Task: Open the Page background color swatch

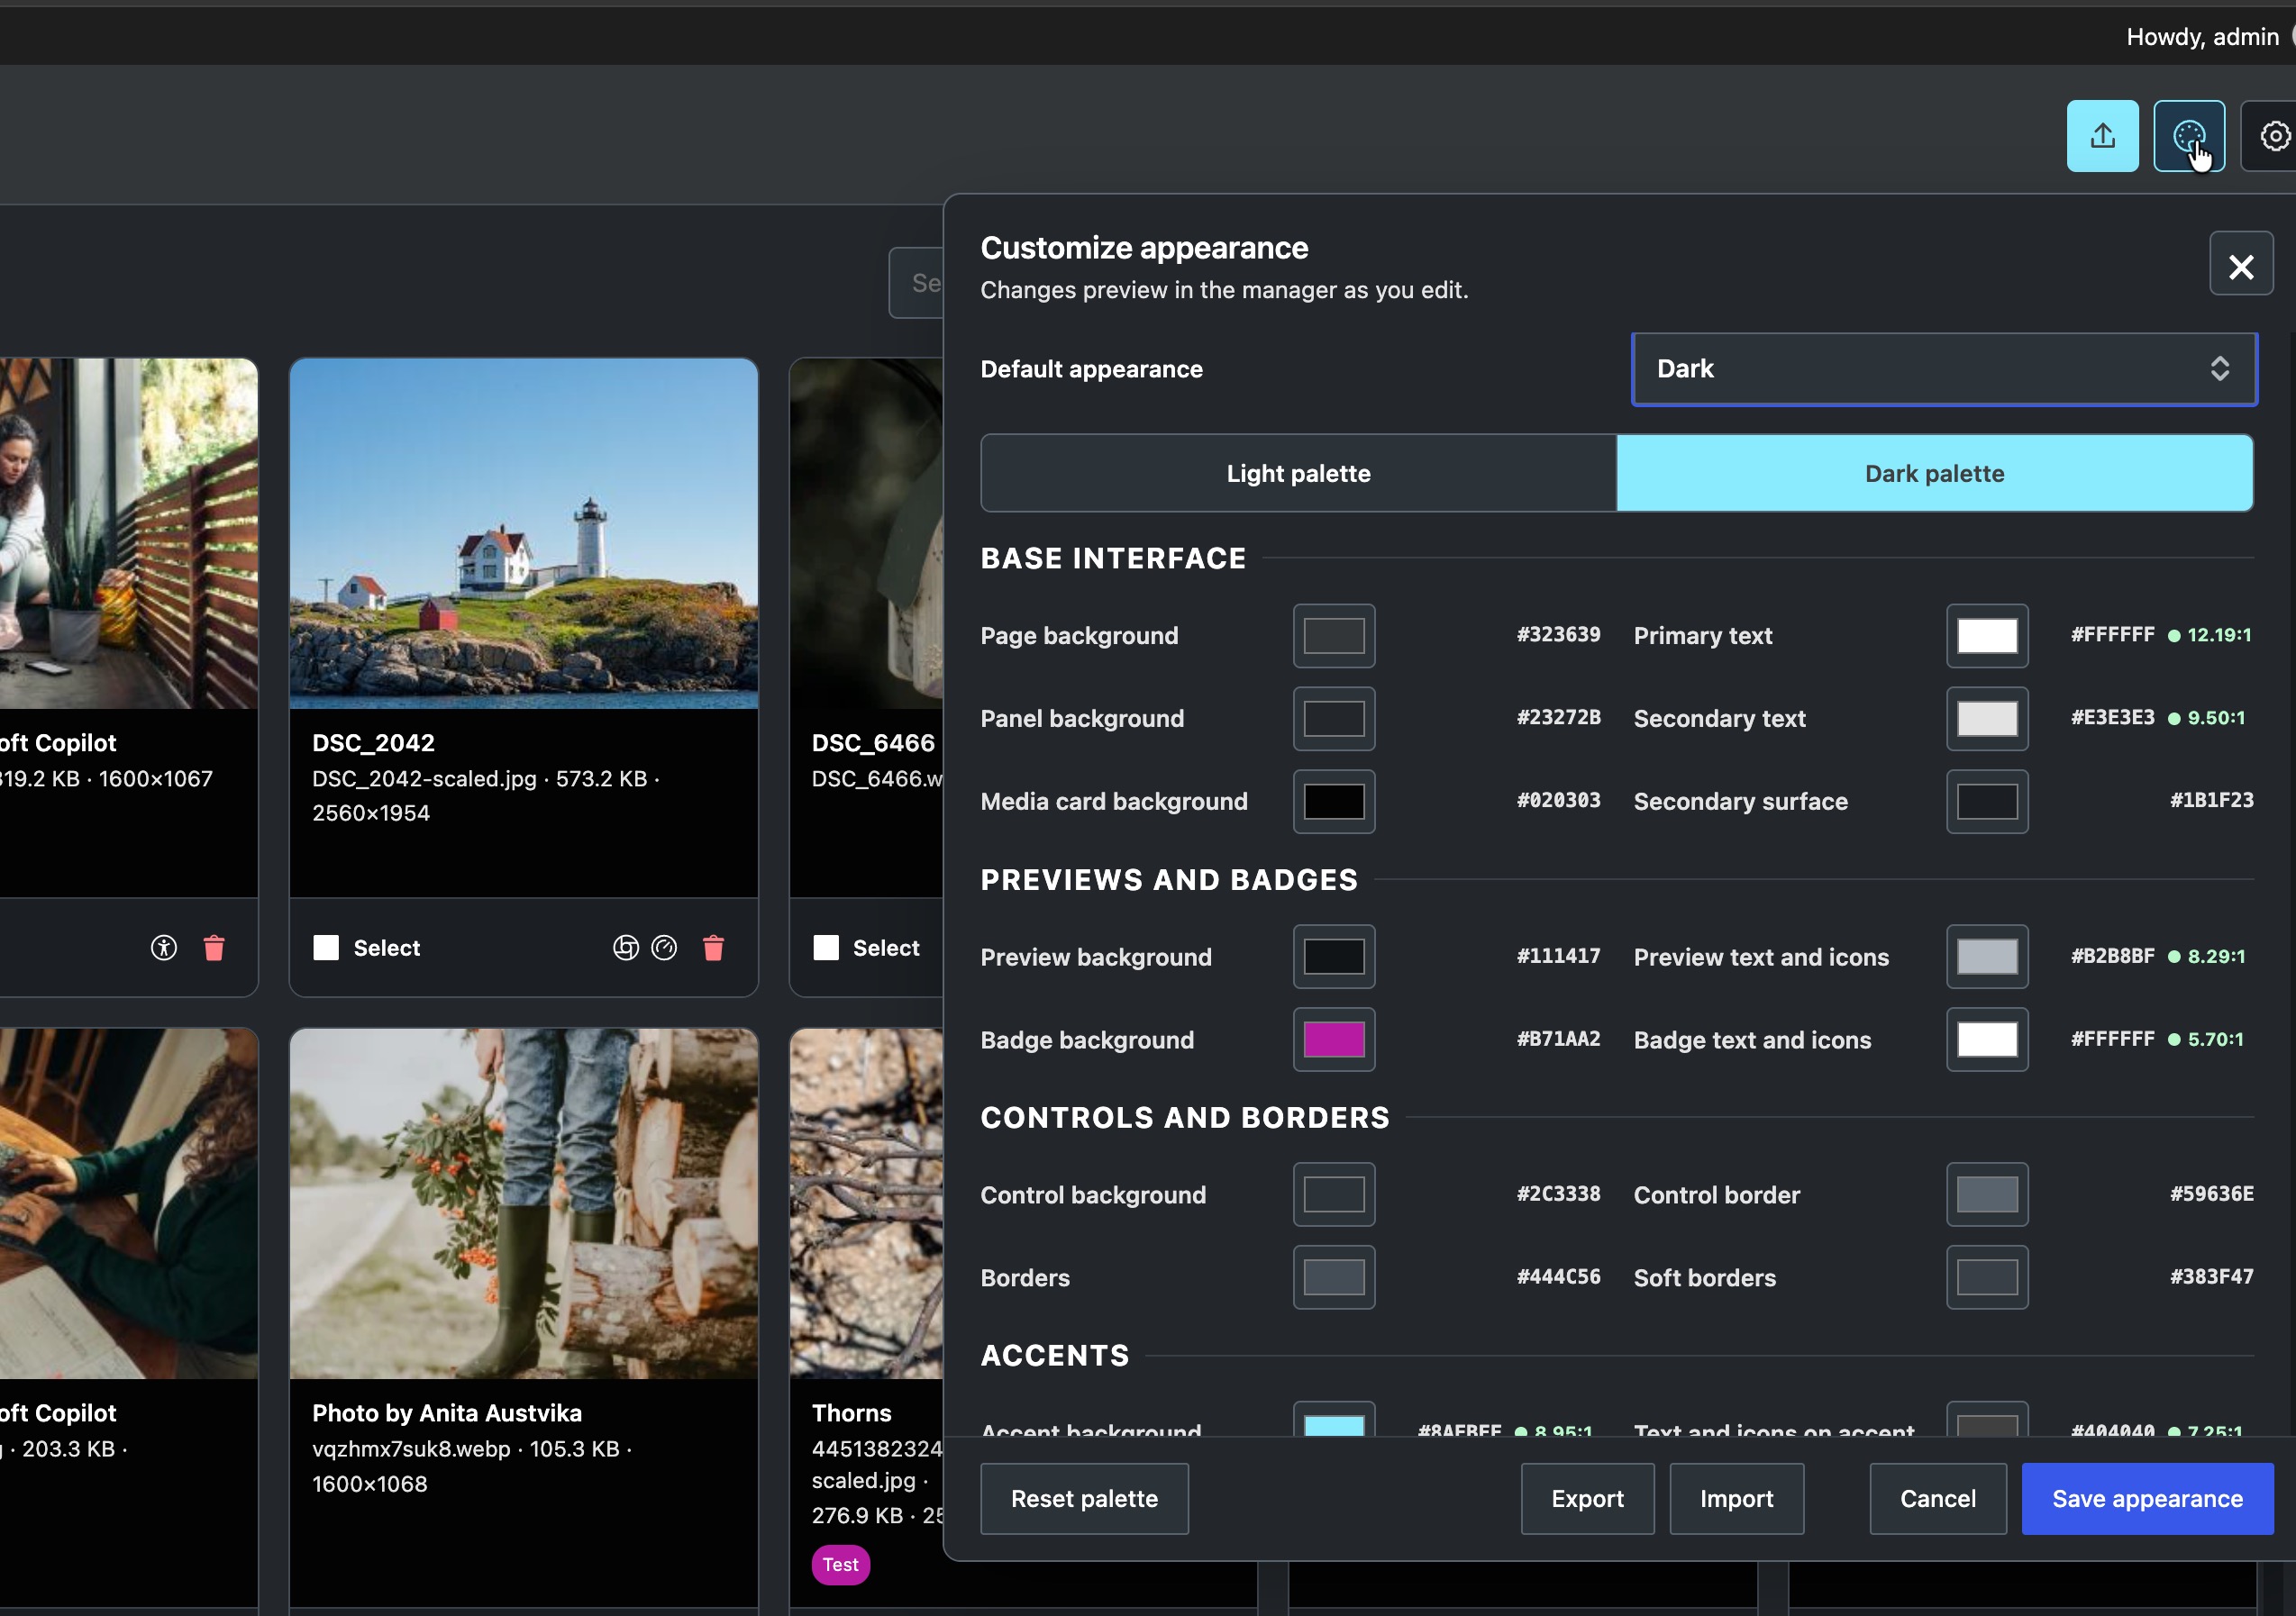Action: coord(1334,636)
